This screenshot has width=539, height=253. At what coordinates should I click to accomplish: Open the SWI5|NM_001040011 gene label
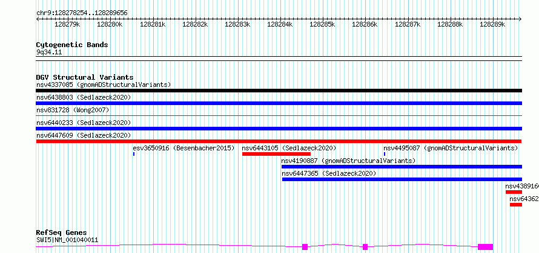click(x=67, y=240)
